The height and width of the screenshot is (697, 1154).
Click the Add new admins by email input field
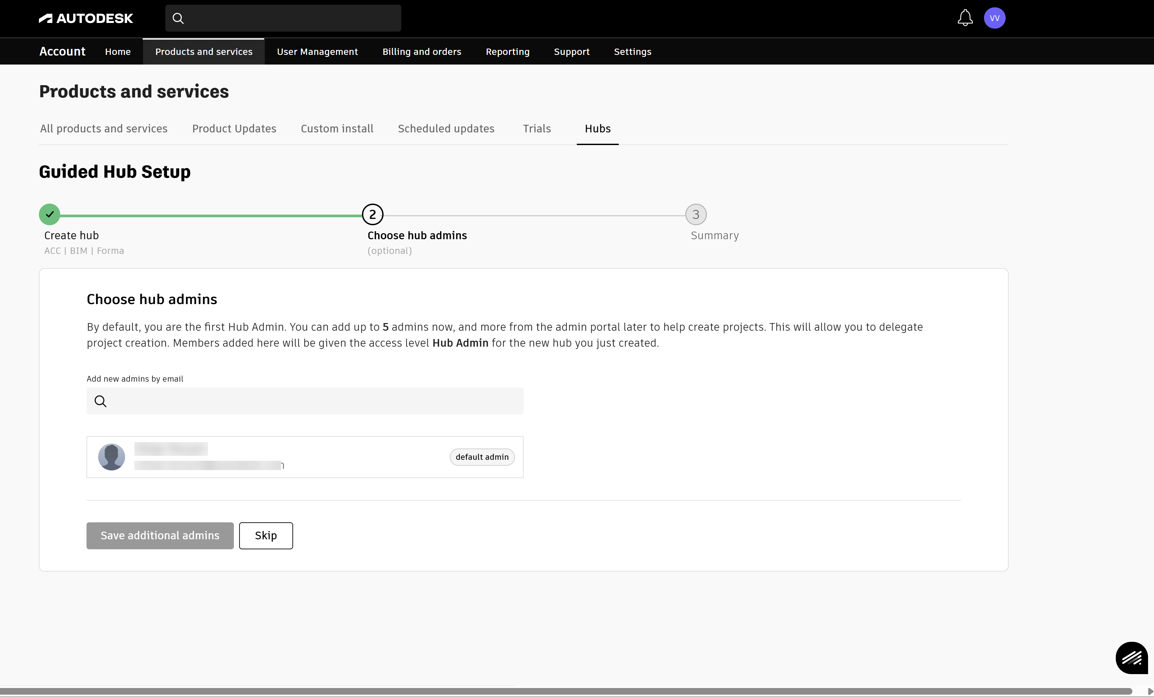click(x=304, y=401)
